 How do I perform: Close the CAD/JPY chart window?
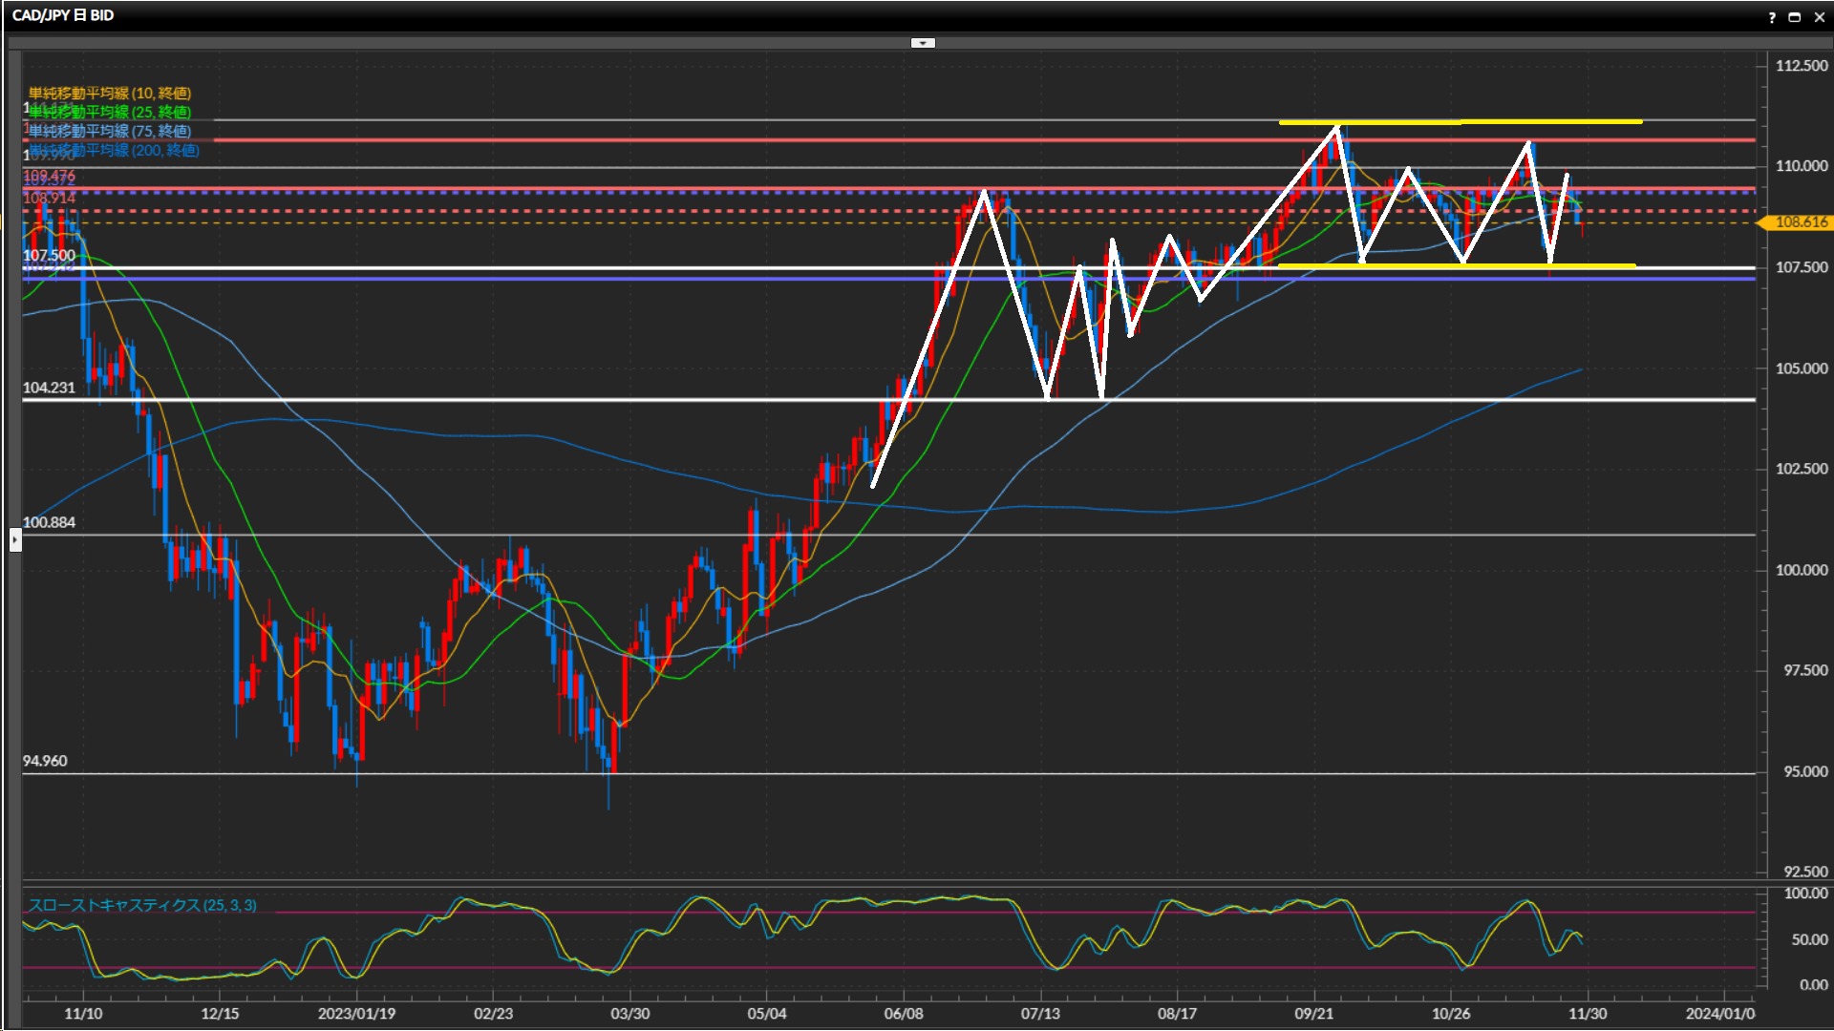(1819, 17)
